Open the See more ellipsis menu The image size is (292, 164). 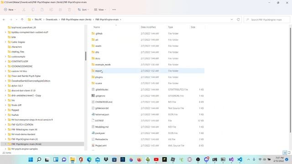tap(114, 10)
